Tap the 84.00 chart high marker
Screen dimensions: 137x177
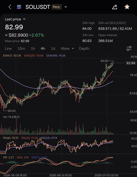(x=104, y=61)
